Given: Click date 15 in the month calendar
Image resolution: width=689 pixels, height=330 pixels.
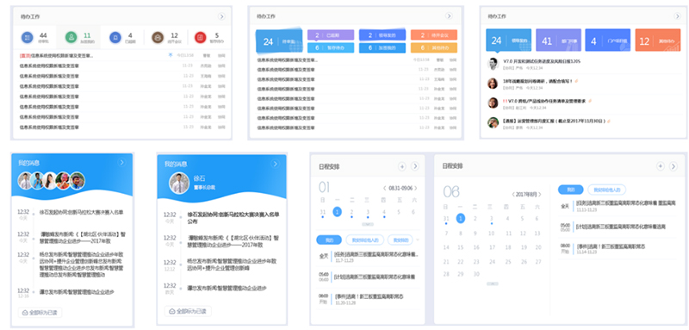Looking at the screenshot, I should pyautogui.click(x=460, y=247).
